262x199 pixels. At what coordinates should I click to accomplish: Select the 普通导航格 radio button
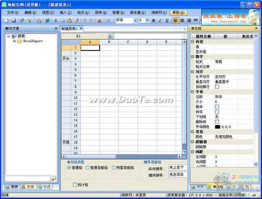coord(88,168)
